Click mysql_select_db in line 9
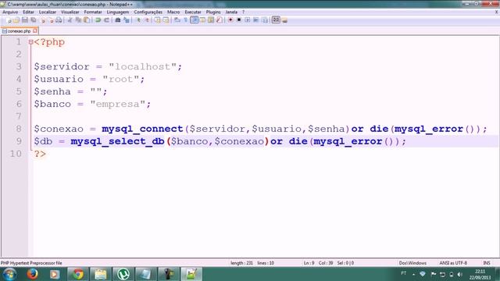Screen dimensions: 500x281 point(118,141)
